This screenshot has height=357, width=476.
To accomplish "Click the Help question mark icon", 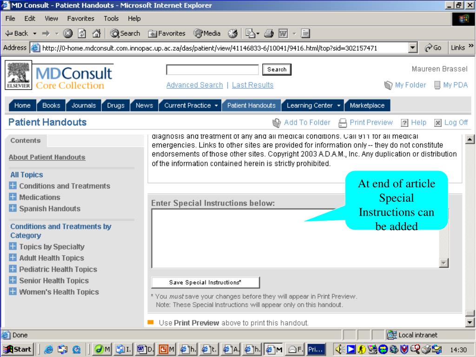I will (x=404, y=123).
